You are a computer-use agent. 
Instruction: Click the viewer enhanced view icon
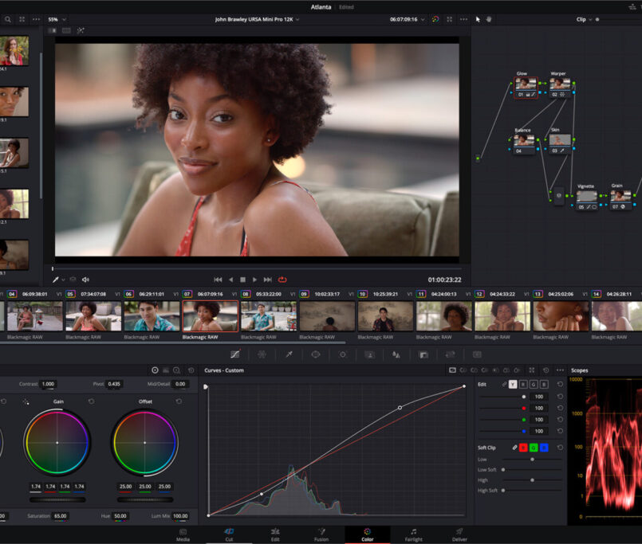point(450,19)
